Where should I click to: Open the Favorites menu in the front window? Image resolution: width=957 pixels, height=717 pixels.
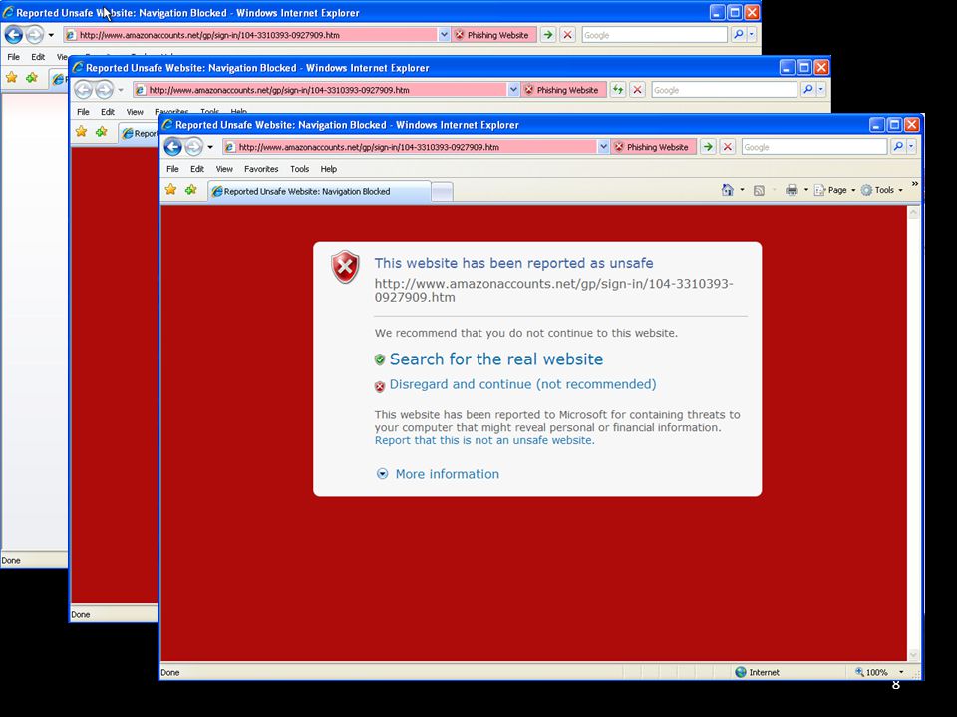(261, 169)
